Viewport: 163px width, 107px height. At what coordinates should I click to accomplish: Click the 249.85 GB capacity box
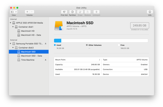pos(140,25)
